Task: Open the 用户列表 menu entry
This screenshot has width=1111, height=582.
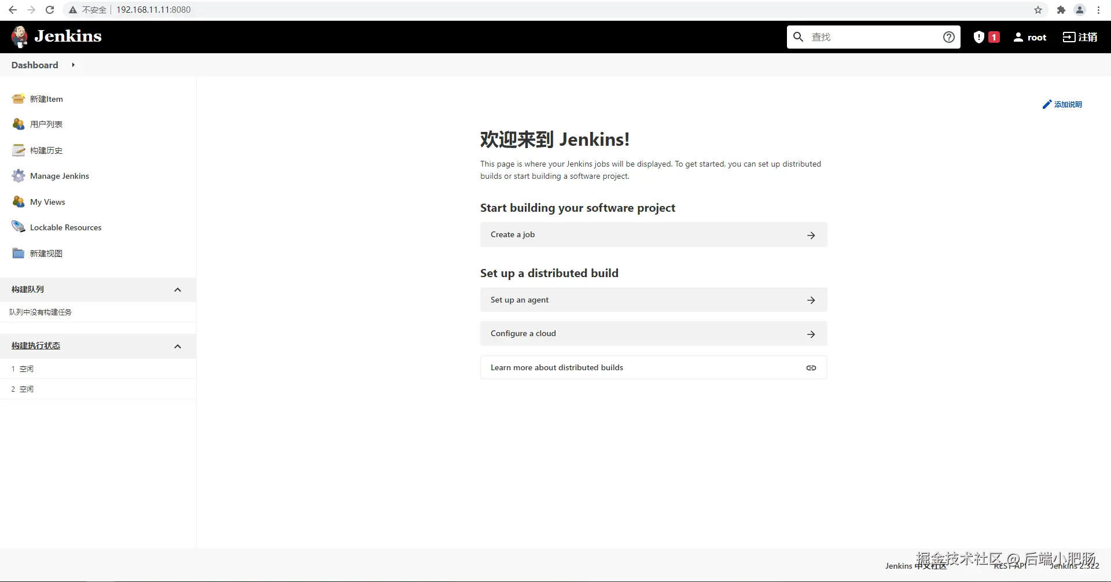Action: (46, 124)
